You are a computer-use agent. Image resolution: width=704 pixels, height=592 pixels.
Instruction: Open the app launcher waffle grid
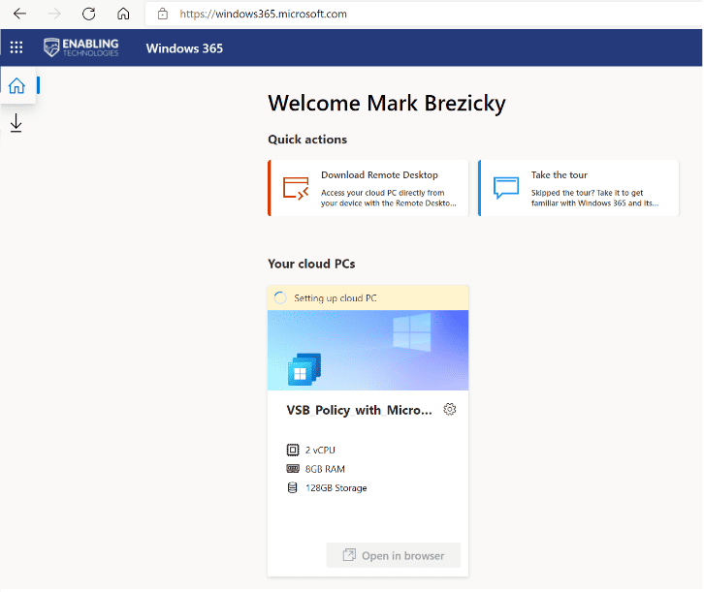16,47
